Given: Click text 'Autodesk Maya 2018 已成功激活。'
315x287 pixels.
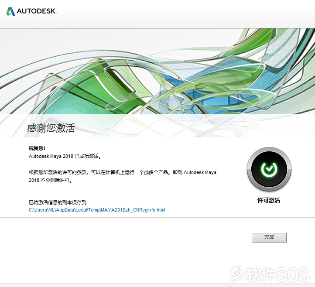Looking at the screenshot, I should (65, 156).
